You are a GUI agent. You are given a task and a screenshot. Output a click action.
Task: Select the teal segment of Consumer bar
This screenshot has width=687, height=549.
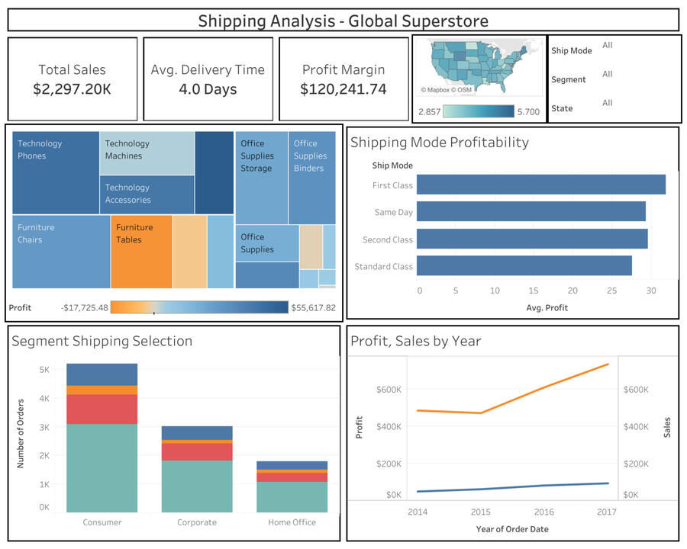[x=102, y=467]
